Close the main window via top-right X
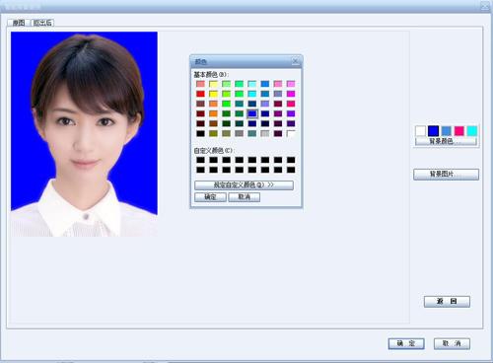 pyautogui.click(x=485, y=6)
